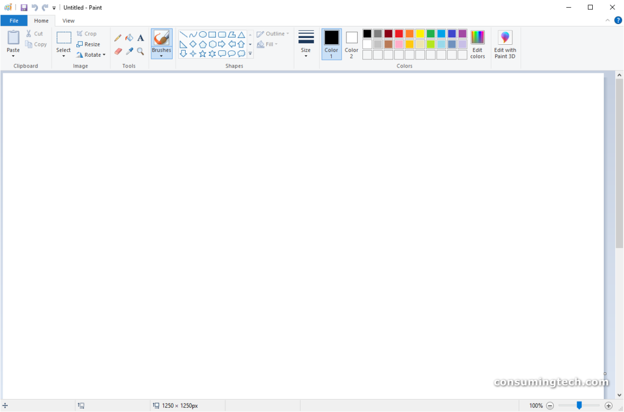Click the Brushes tool icon
The width and height of the screenshot is (624, 412).
click(162, 38)
